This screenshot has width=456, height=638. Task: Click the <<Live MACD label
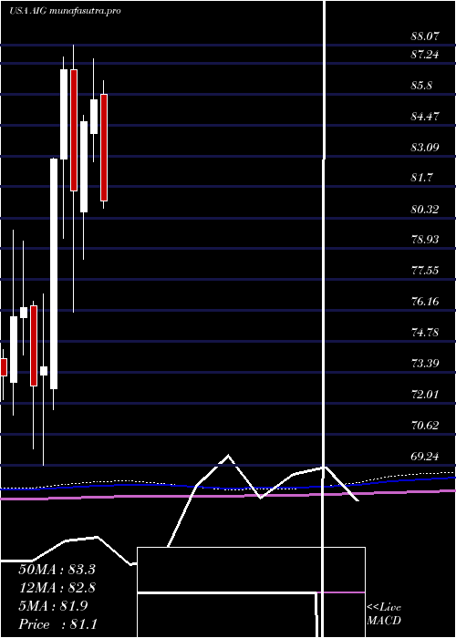tap(384, 614)
